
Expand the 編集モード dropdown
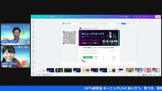click(x=53, y=17)
